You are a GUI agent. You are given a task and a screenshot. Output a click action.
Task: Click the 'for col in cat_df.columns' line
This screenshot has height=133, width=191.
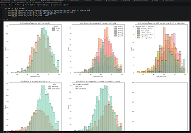pyautogui.click(x=15, y=9)
